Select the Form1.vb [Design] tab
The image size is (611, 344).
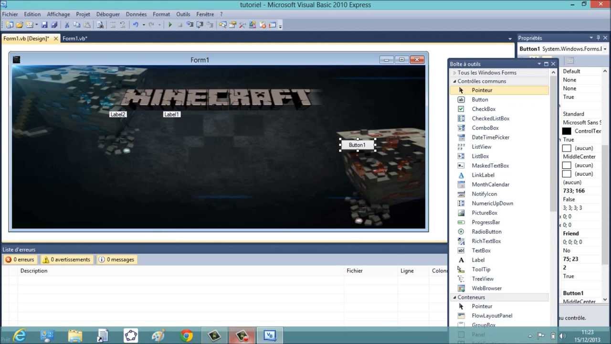point(30,38)
